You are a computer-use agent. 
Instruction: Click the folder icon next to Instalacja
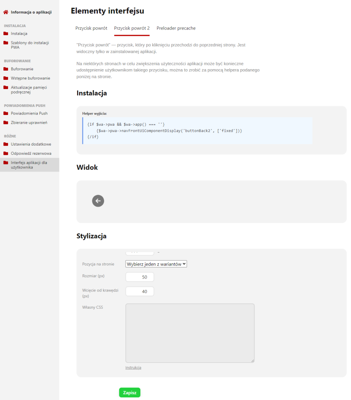coord(6,34)
